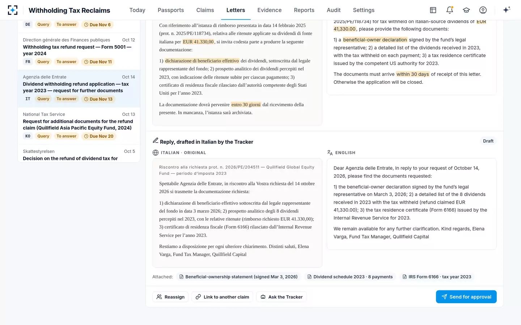
Task: Open the Skattestyrelsen decision letter
Action: click(79, 153)
